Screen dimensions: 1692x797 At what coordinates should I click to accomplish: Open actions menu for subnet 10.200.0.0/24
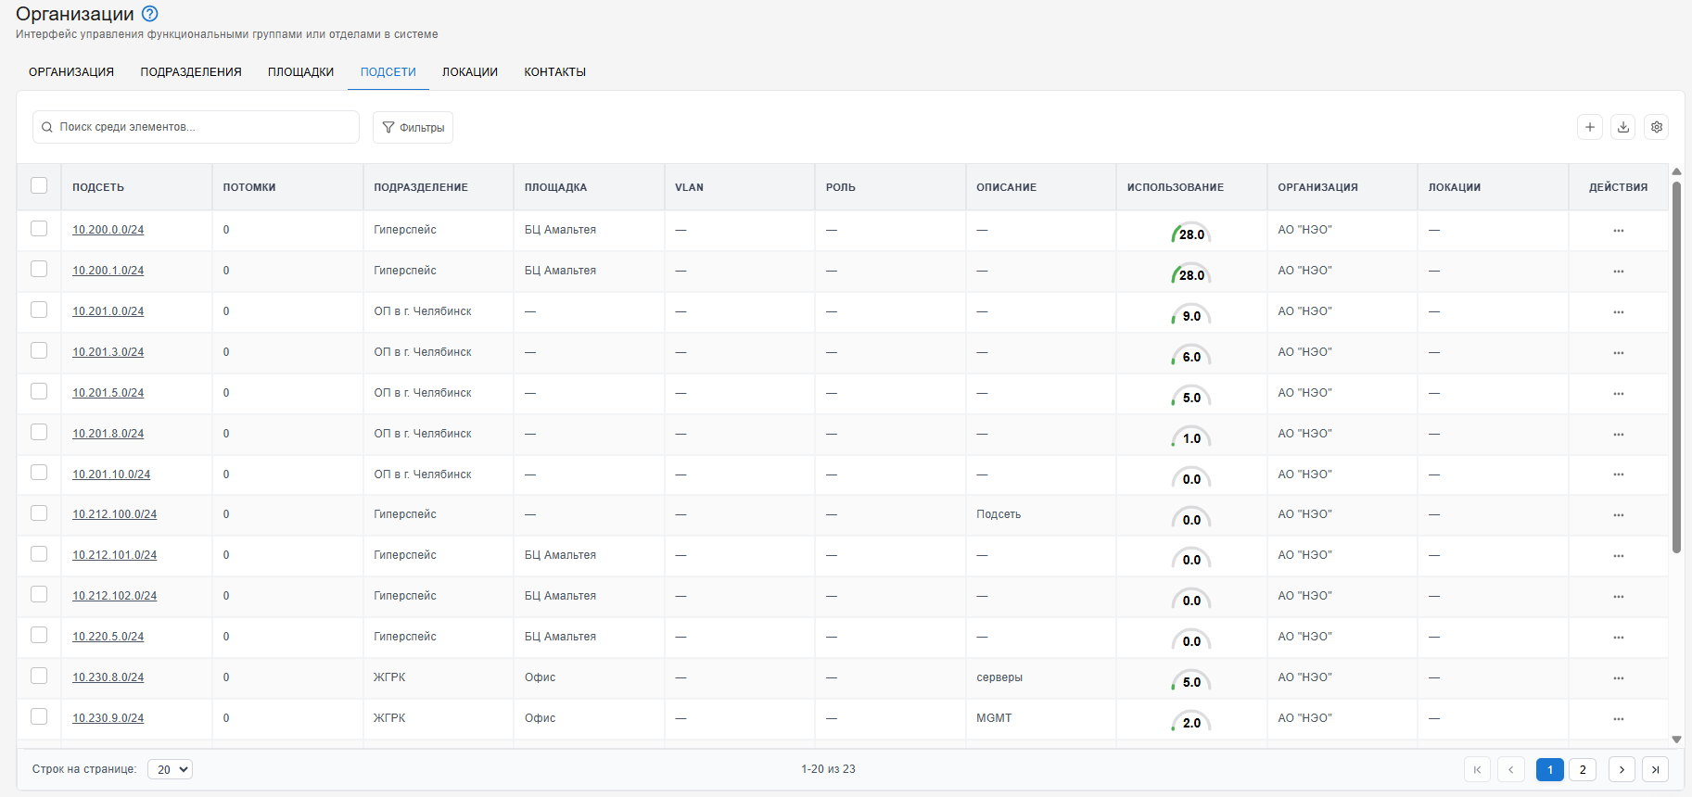click(1619, 231)
